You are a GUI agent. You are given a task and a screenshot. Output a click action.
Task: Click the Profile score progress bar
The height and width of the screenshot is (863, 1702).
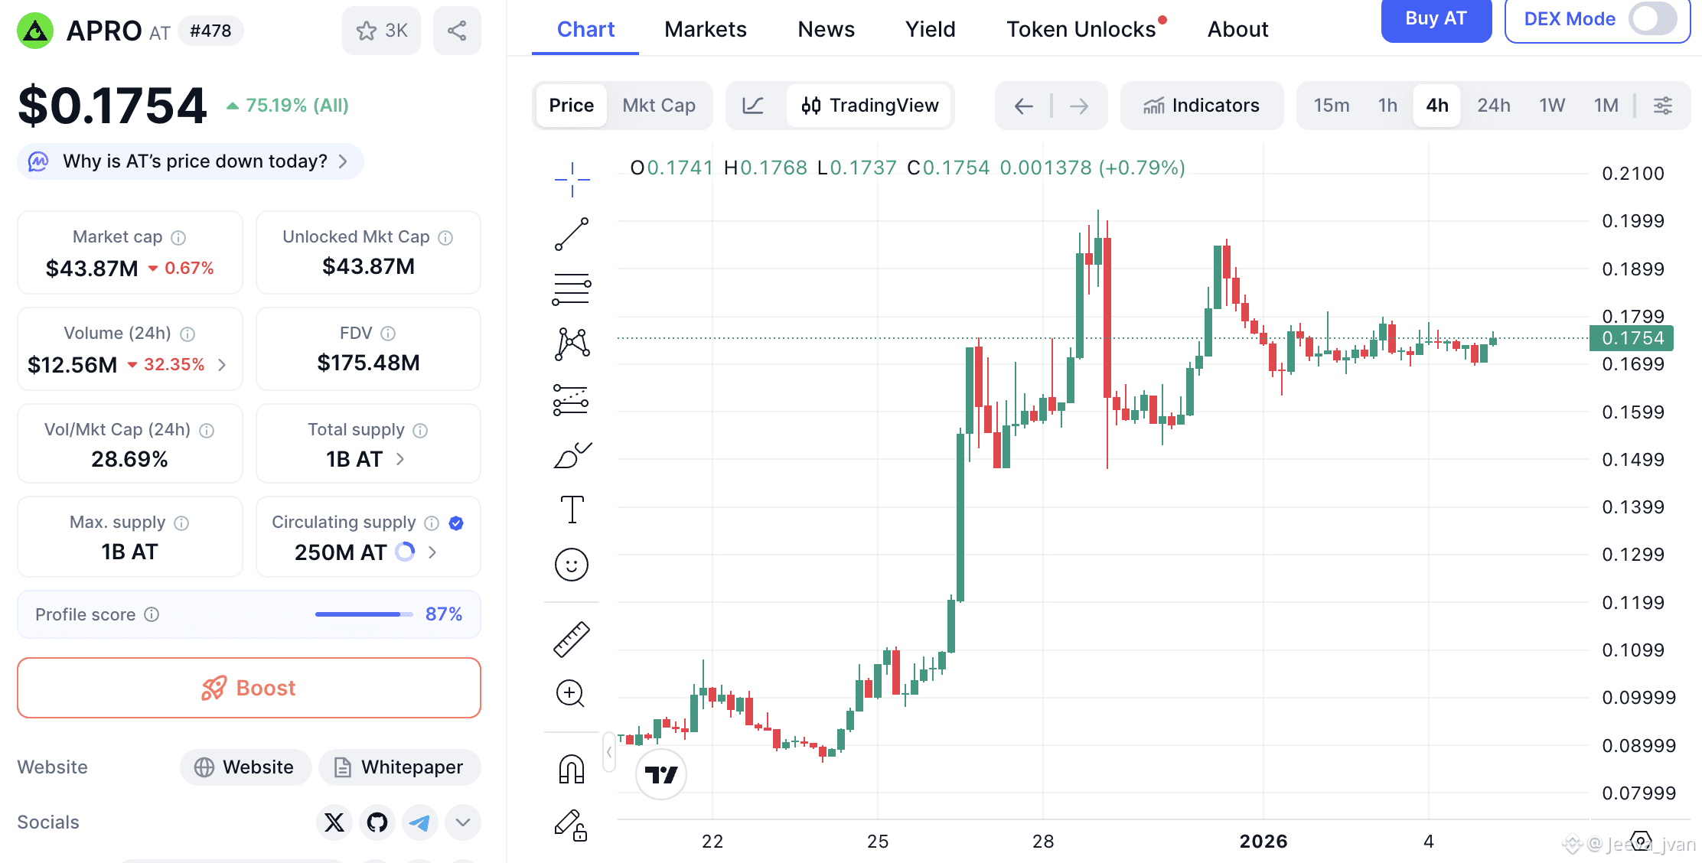pyautogui.click(x=364, y=614)
